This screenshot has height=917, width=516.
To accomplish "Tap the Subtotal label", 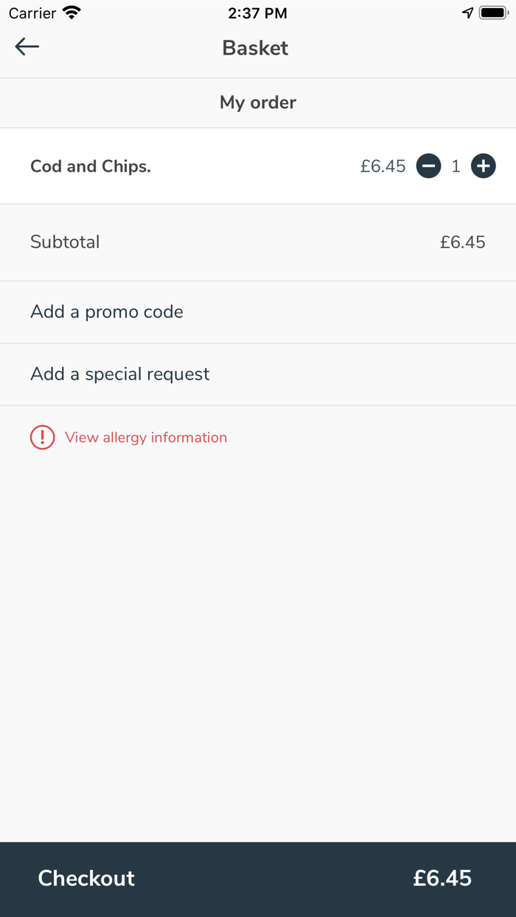I will [65, 242].
